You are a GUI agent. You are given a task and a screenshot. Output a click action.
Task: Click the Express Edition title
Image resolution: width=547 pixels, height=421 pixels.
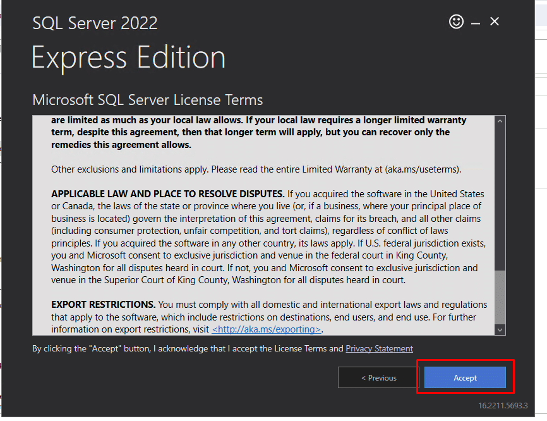click(x=128, y=58)
